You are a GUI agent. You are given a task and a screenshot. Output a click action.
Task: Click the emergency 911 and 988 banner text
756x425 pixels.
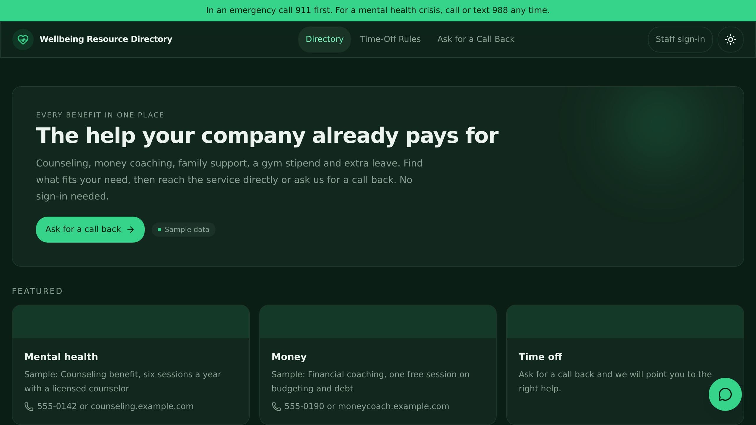[x=378, y=10]
